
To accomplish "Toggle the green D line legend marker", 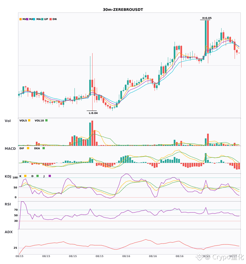I will (38, 176).
